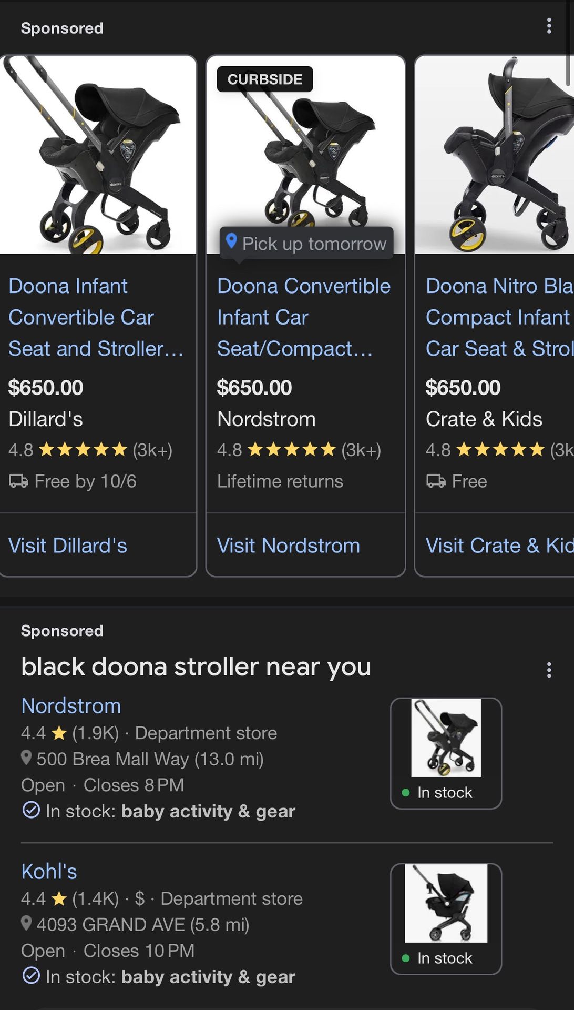Click the in-stock checkmark icon for Nordstrom
Image resolution: width=574 pixels, height=1010 pixels.
(x=31, y=810)
